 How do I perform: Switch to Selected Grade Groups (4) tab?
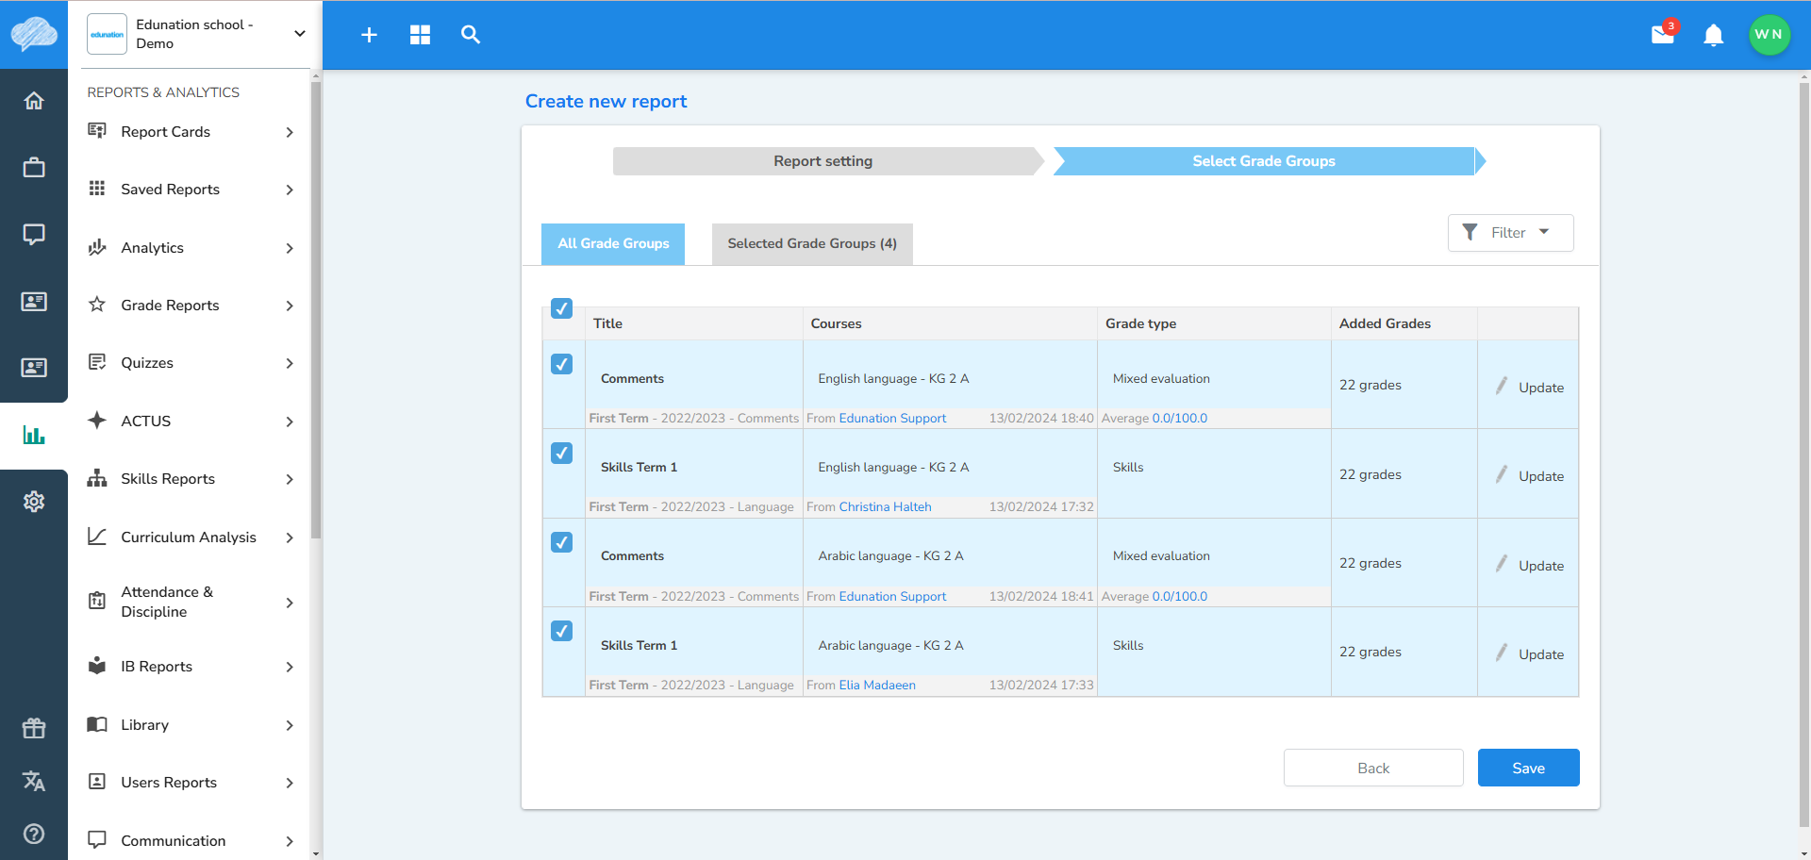click(x=812, y=243)
